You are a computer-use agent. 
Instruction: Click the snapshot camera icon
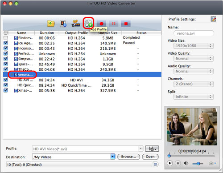[x=211, y=163]
